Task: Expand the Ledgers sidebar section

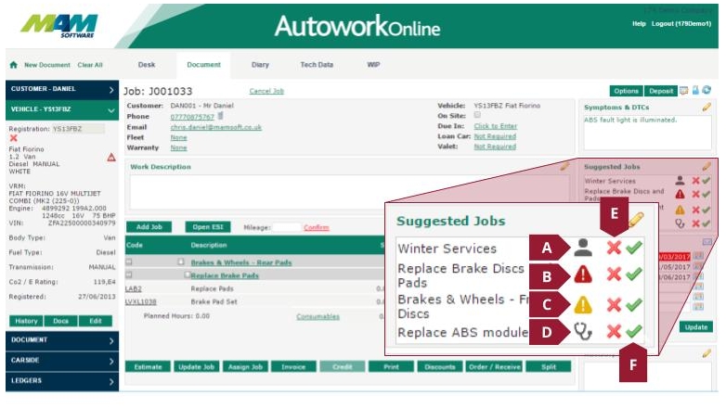Action: pyautogui.click(x=111, y=380)
